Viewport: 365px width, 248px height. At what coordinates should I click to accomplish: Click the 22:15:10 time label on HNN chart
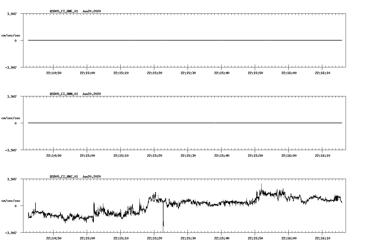tap(121, 156)
